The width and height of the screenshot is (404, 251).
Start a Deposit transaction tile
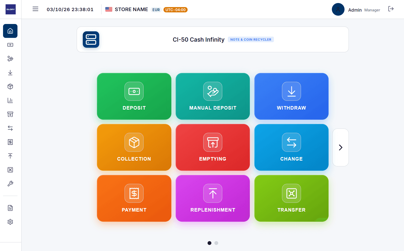point(134,96)
